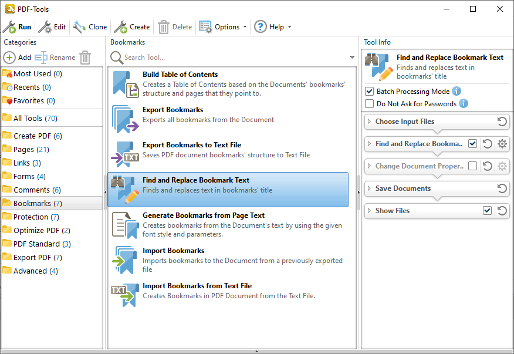514x354 pixels.
Task: Expand the Save Documents section
Action: (x=369, y=188)
